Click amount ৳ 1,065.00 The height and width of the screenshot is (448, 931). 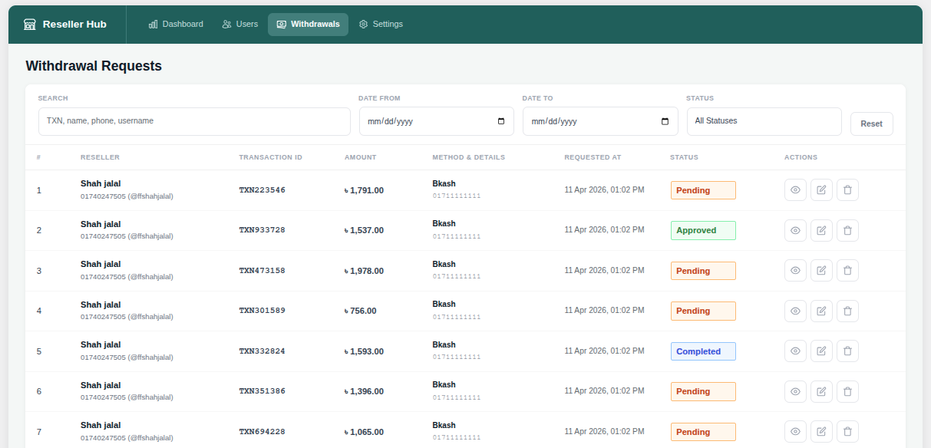click(x=364, y=432)
